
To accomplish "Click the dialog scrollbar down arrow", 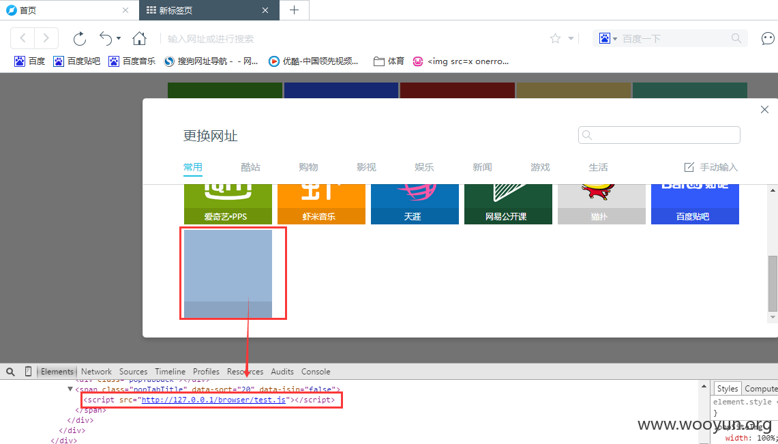I will click(x=773, y=317).
